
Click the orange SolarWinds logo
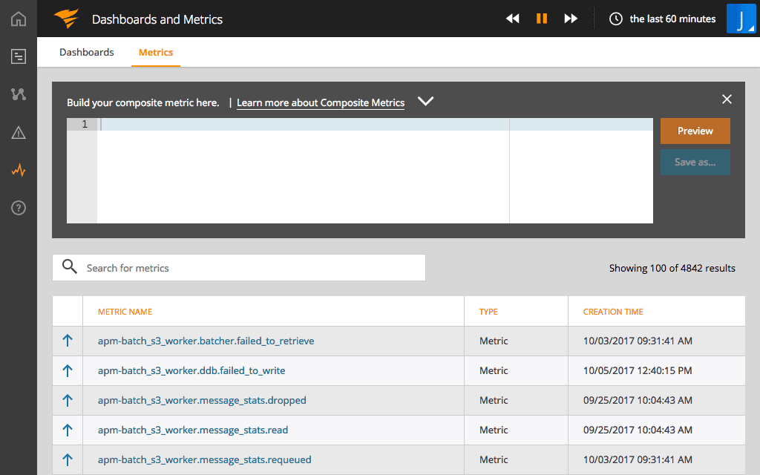[x=66, y=19]
